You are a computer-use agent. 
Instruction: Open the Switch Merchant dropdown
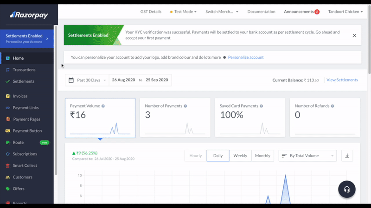(x=222, y=12)
